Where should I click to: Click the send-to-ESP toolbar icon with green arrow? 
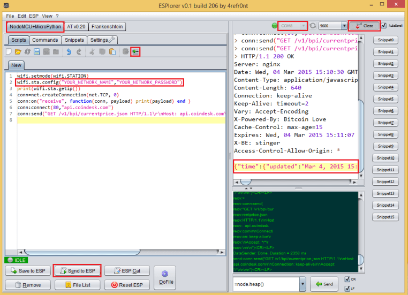pos(135,52)
